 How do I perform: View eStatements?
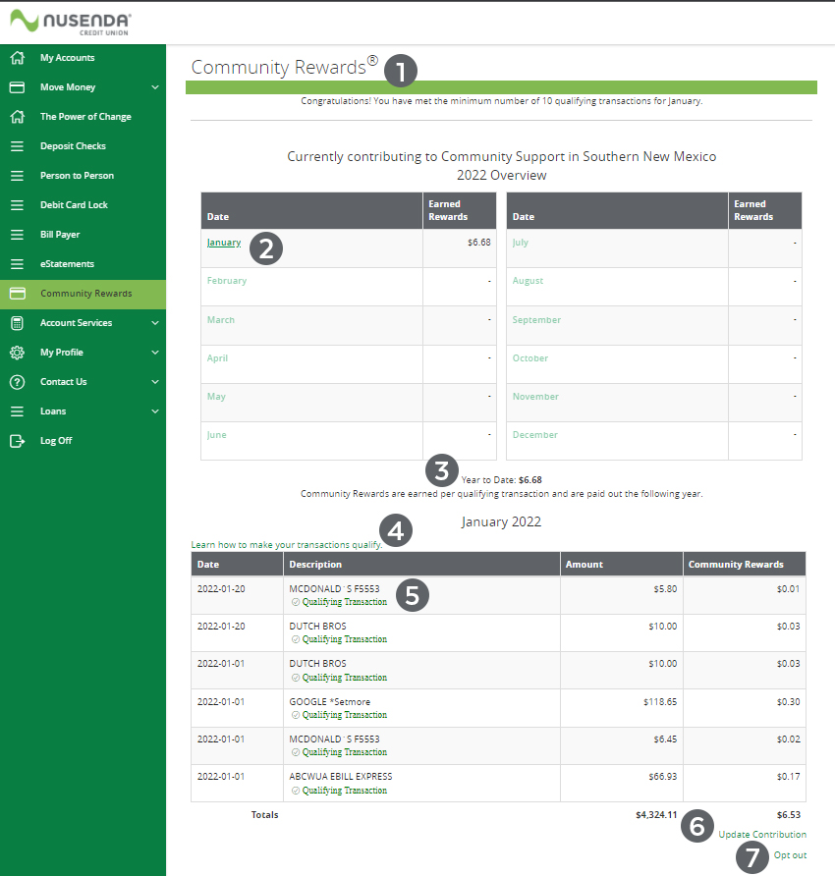point(67,264)
